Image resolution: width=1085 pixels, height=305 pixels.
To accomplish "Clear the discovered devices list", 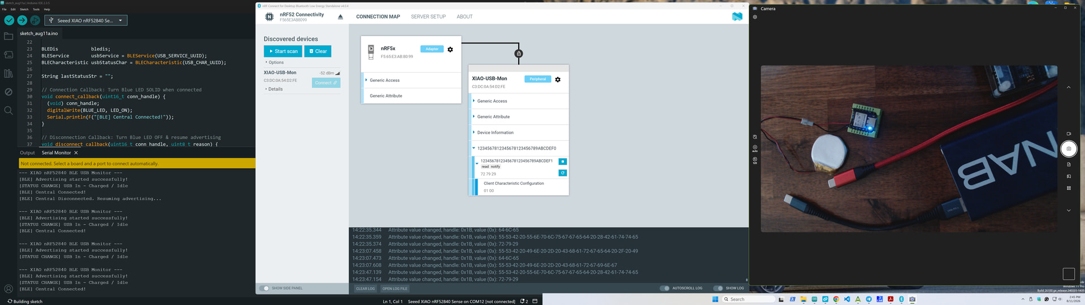I will click(x=318, y=51).
